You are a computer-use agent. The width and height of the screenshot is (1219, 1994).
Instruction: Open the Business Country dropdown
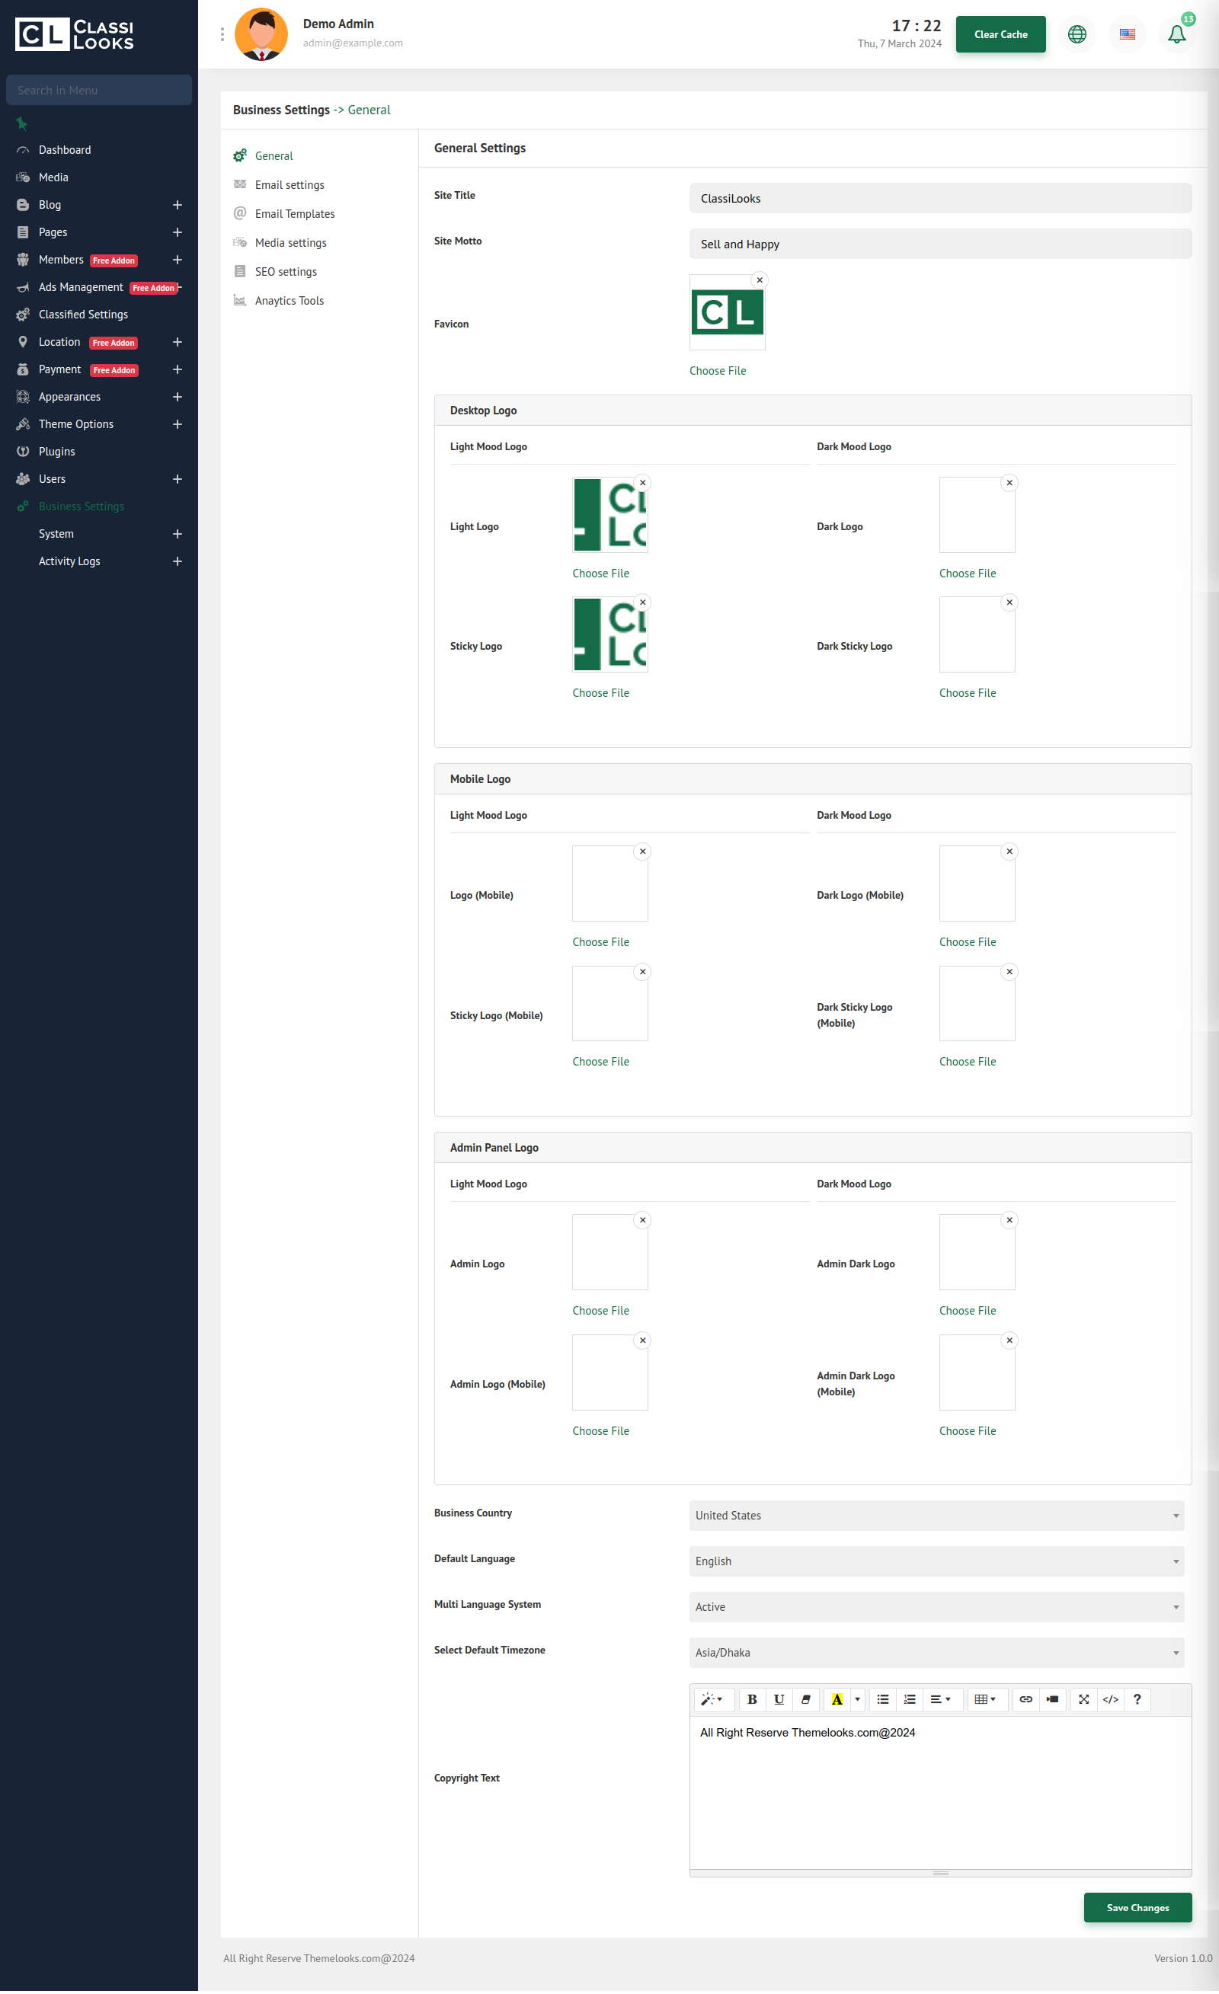pyautogui.click(x=936, y=1516)
